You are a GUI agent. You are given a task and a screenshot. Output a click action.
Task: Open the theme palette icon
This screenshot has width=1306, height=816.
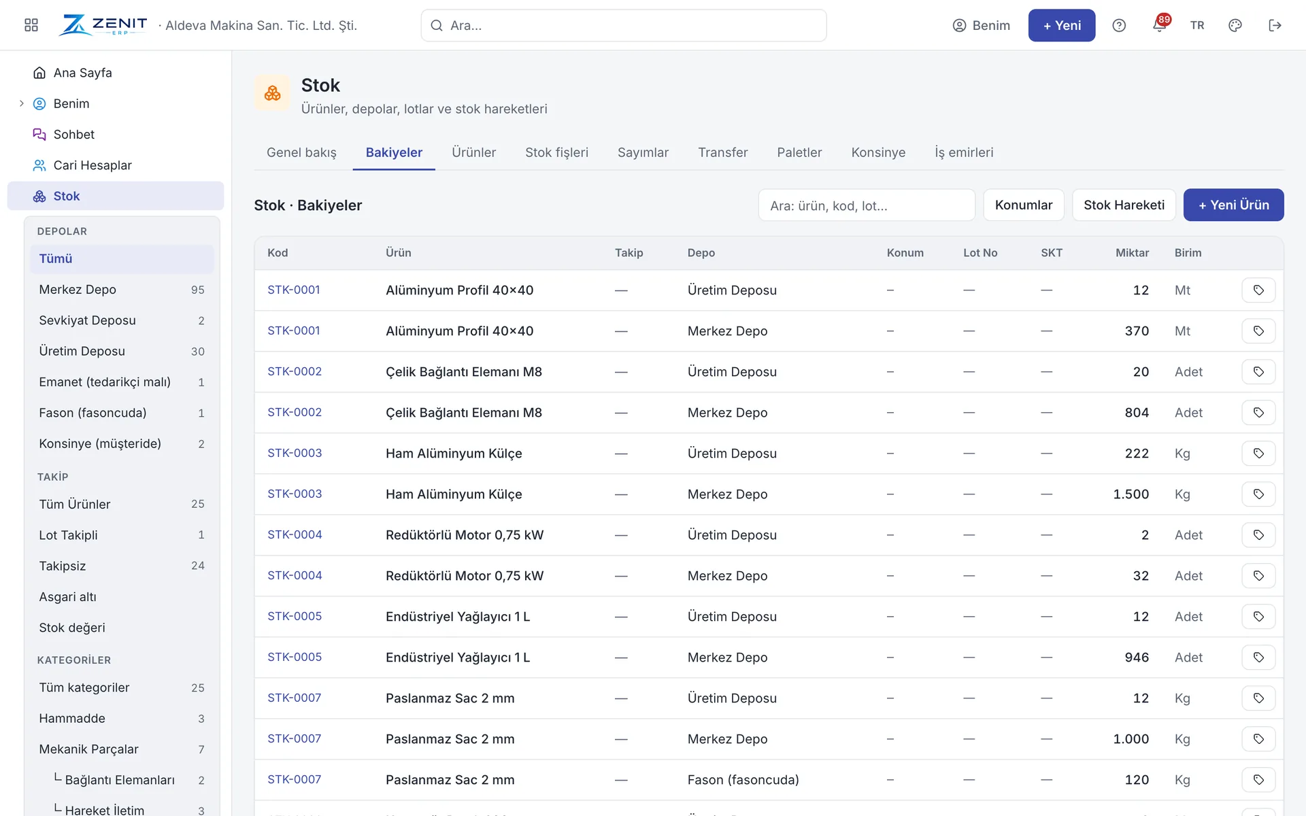[x=1235, y=25]
